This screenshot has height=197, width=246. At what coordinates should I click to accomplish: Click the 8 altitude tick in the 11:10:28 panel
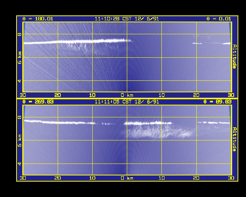pyautogui.click(x=20, y=34)
